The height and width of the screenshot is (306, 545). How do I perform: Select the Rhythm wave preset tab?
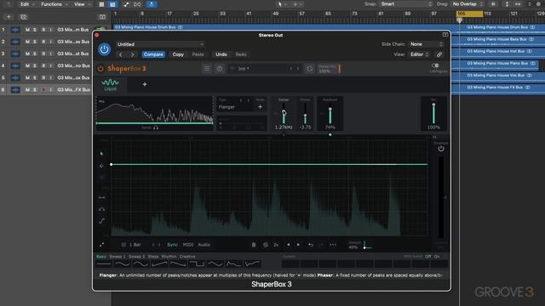click(169, 257)
